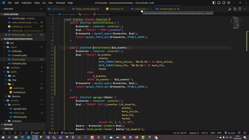249x140 pixels.
Task: Click the Eventos class breadcrumb
Action: 84,14
